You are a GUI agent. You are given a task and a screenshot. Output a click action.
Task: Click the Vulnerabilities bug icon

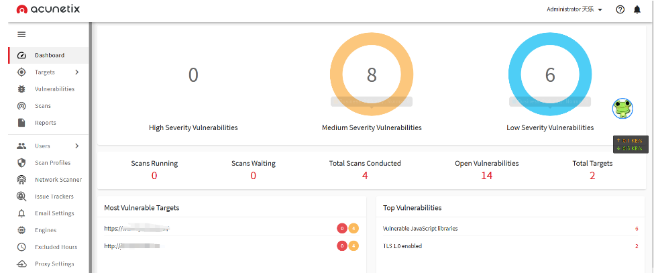click(x=21, y=89)
